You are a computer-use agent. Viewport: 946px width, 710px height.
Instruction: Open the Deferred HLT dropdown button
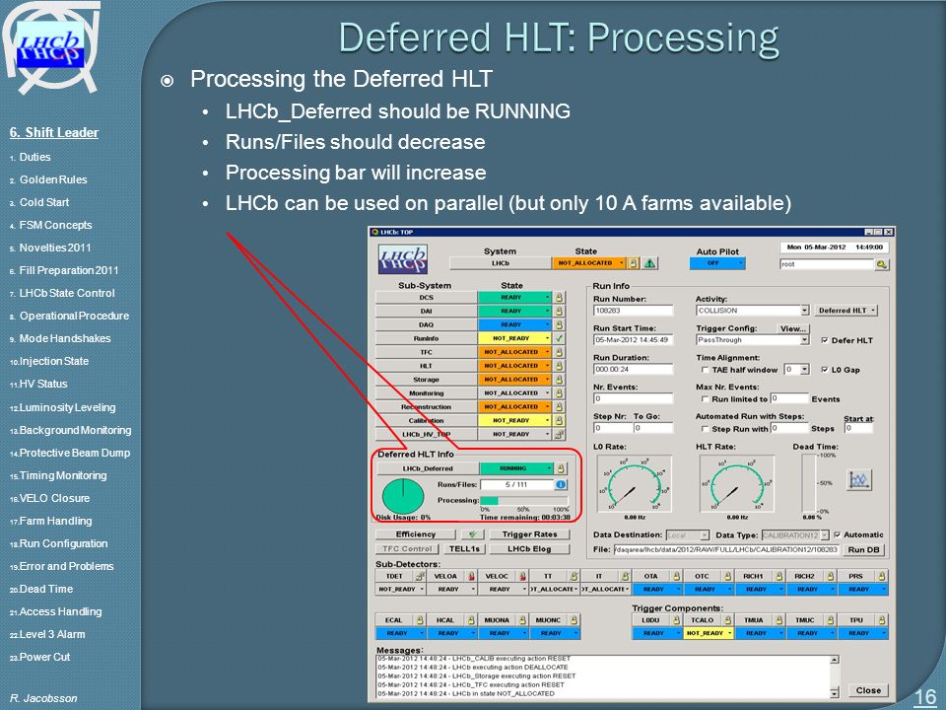[846, 311]
